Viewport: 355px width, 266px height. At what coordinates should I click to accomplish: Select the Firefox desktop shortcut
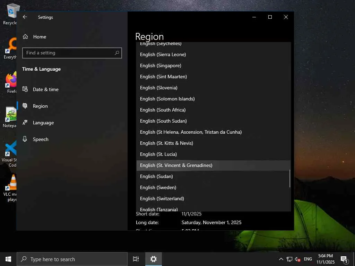pyautogui.click(x=11, y=82)
